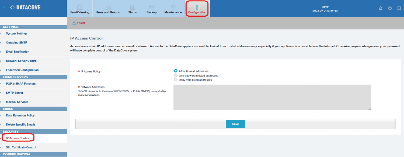Expand the CONFIGURATION section header
Screen dimensions: 404x157
(33, 154)
